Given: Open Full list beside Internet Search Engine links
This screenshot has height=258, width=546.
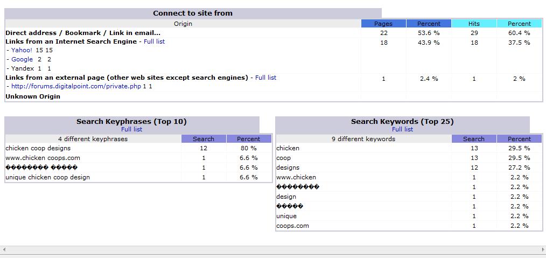Looking at the screenshot, I should (x=155, y=41).
